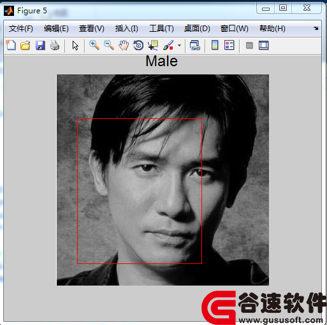This screenshot has width=327, height=325.
Task: Open the 文件(F) menu
Action: 21,29
